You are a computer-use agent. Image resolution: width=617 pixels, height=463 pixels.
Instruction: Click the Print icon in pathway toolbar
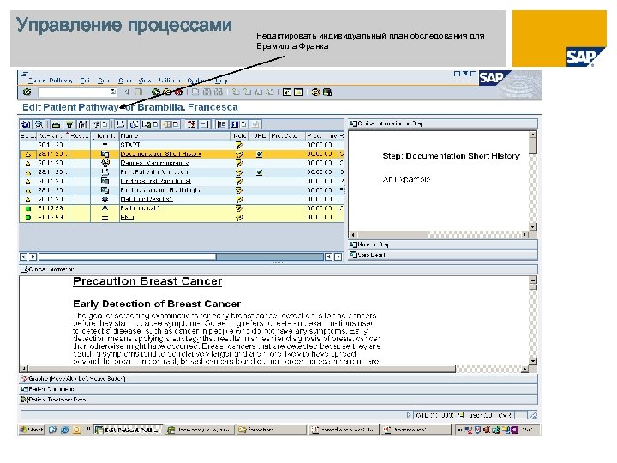click(57, 124)
